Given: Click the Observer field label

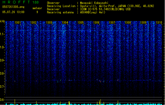Looking at the screenshot, I should [x=53, y=3].
